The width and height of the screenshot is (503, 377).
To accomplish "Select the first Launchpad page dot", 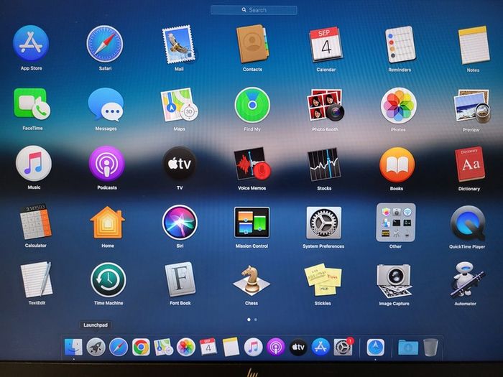I will pos(249,320).
